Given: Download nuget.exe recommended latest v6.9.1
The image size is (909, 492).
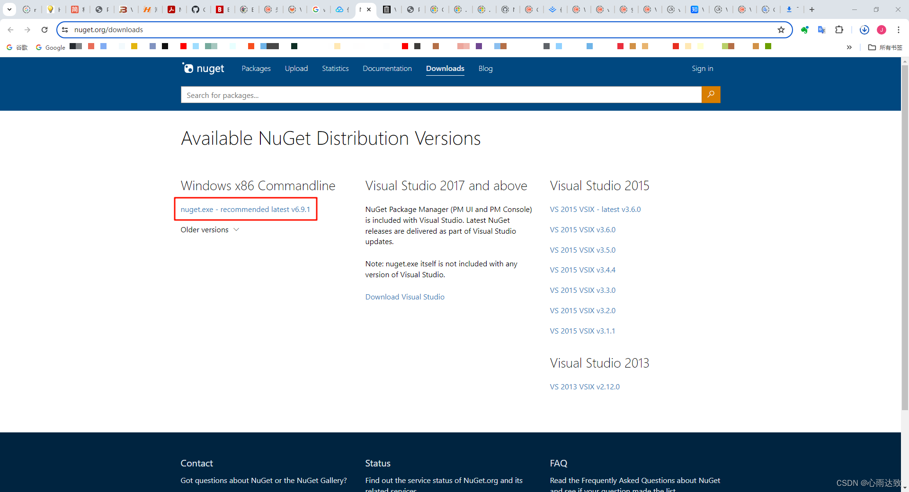Looking at the screenshot, I should click(245, 209).
